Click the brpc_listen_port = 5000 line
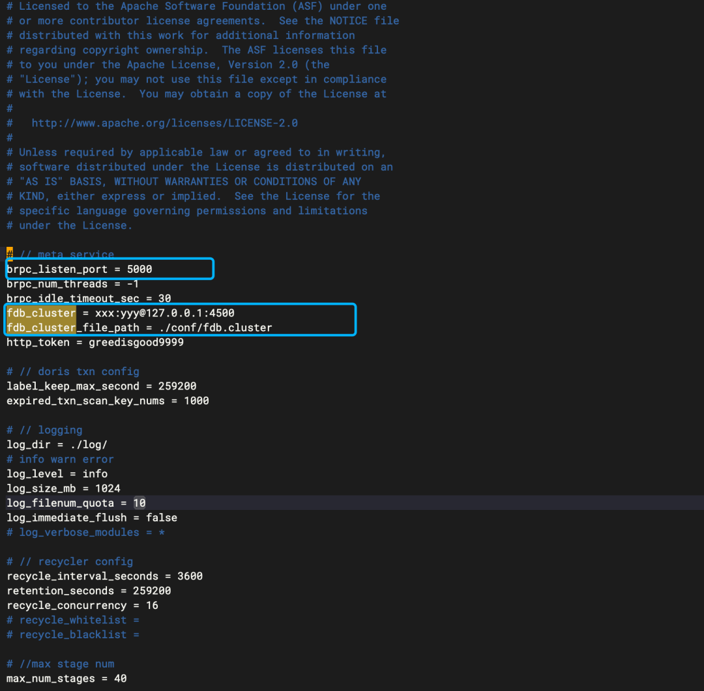Viewport: 704px width, 691px height. pos(80,269)
